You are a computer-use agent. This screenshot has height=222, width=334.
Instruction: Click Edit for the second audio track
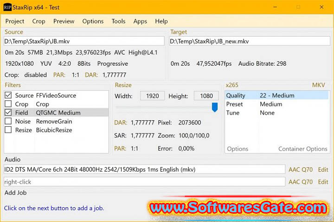pyautogui.click(x=323, y=182)
